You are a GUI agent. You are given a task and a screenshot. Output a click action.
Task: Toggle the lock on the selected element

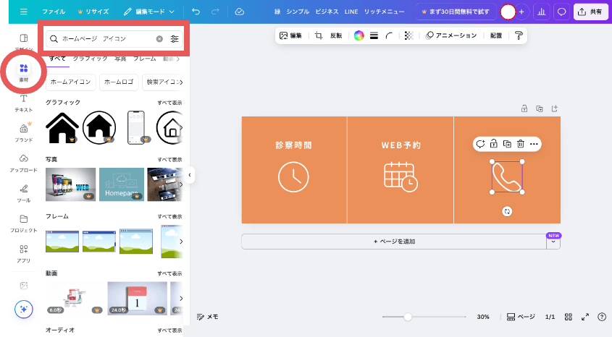(493, 144)
